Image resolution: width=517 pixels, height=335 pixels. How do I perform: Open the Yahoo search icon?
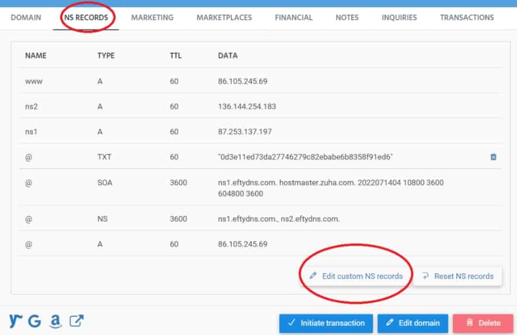(x=16, y=321)
